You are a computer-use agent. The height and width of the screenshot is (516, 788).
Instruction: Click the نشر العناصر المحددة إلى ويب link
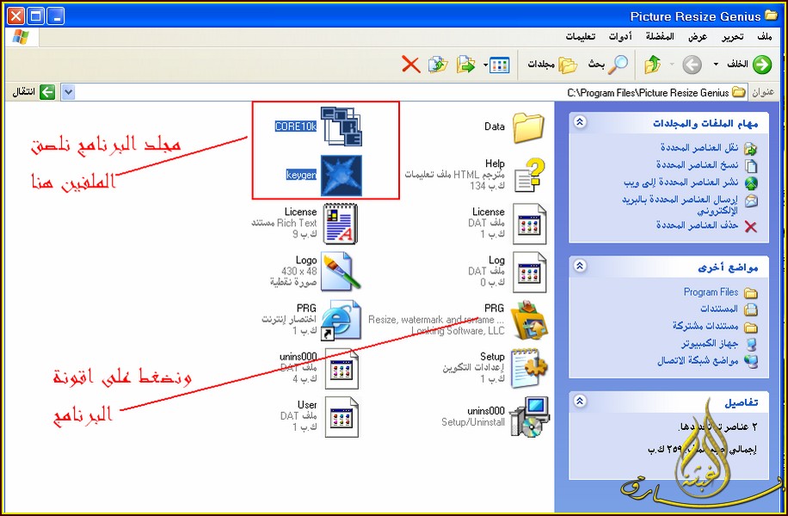pyautogui.click(x=681, y=181)
